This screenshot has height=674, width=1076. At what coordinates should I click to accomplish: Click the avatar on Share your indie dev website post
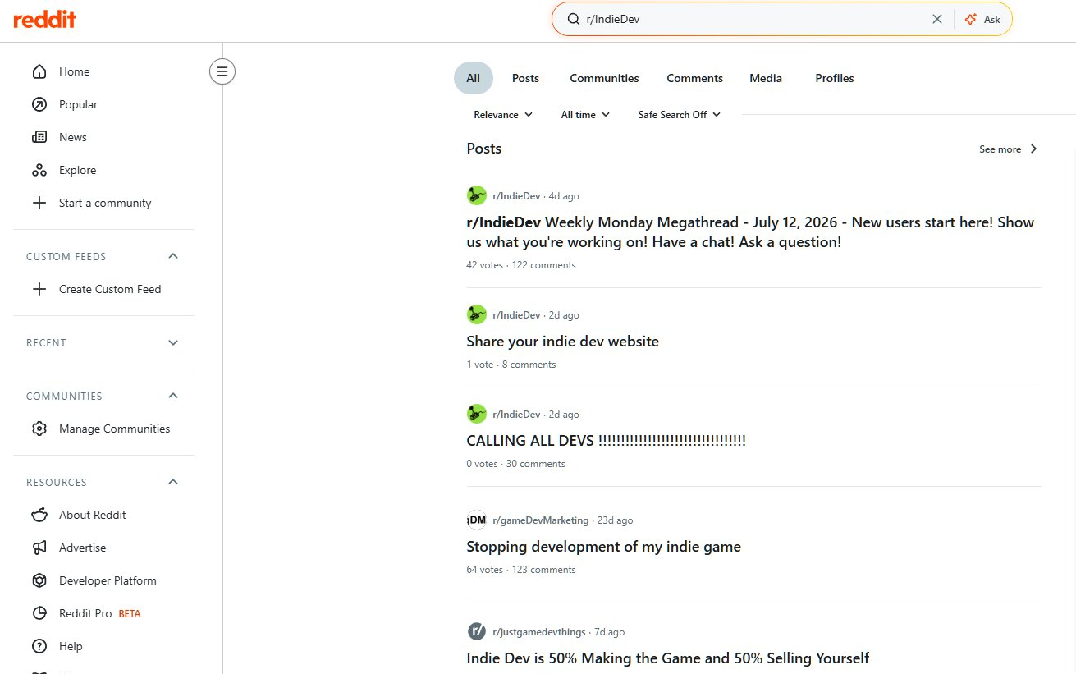point(477,314)
